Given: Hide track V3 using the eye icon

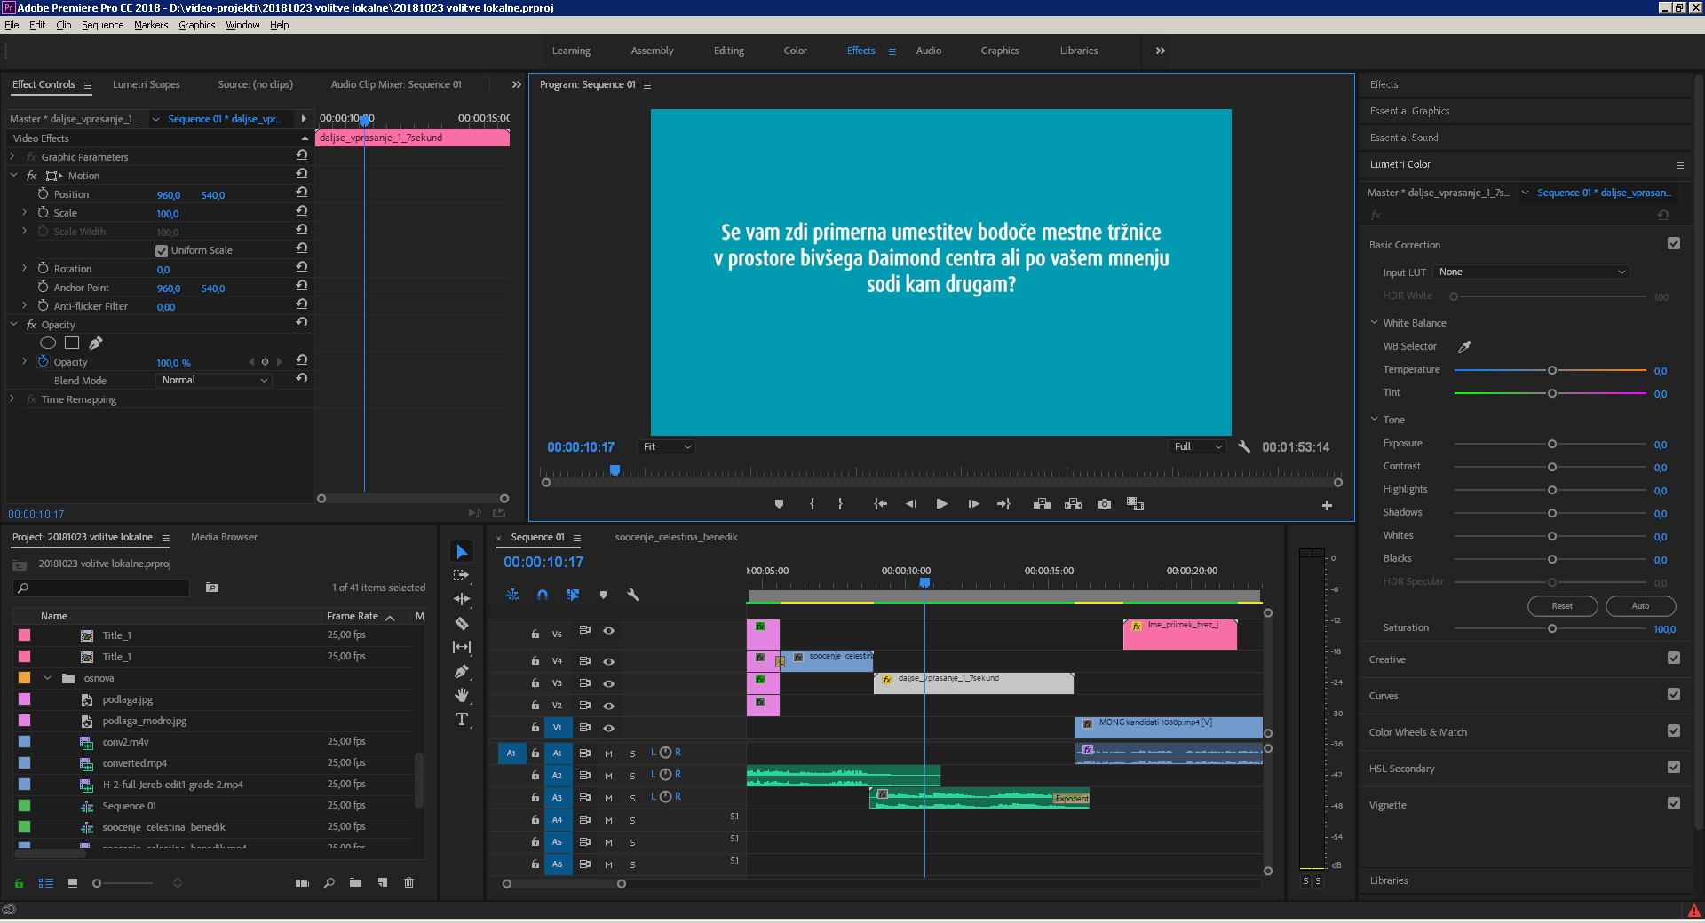Looking at the screenshot, I should coord(609,683).
